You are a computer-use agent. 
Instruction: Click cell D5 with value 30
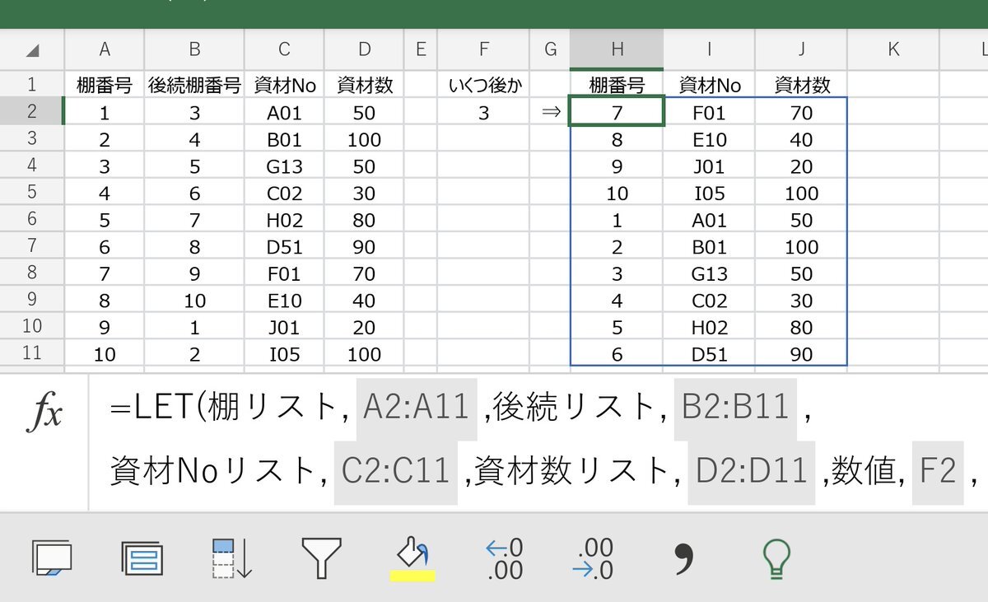click(364, 192)
